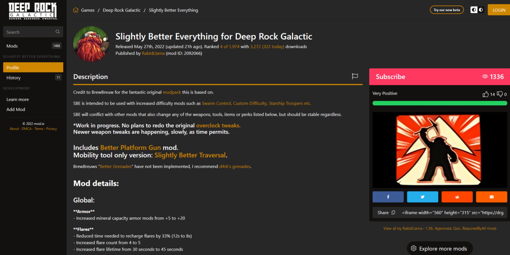Viewport: 510px width, 255px height.
Task: Click the QoL tag link
Action: [457, 228]
